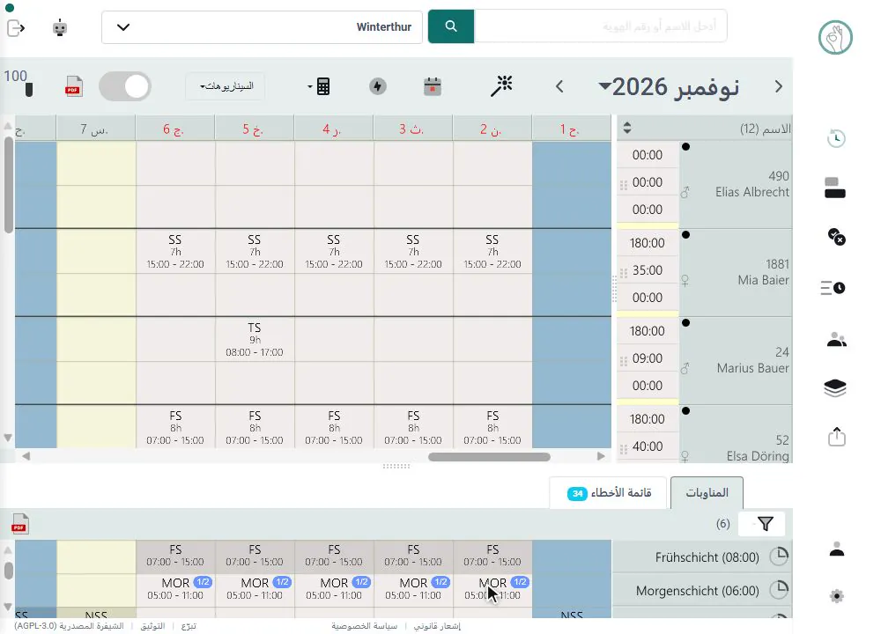Click the clock icon beside Morgenschicht

point(779,590)
